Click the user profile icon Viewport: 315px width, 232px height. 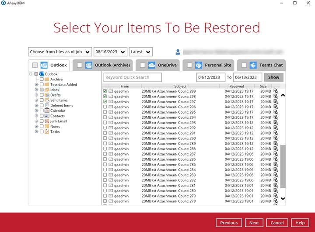point(178,52)
